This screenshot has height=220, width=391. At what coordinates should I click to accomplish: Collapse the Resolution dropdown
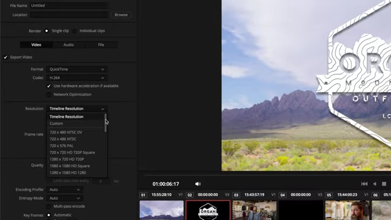(x=77, y=109)
